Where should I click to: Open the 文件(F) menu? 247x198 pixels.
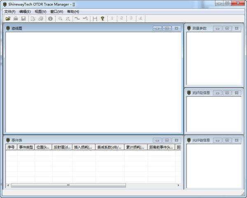(10, 12)
